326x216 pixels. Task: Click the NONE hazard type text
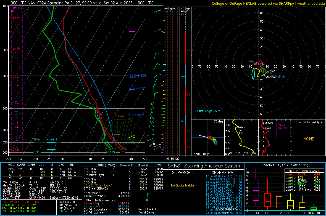[309, 139]
